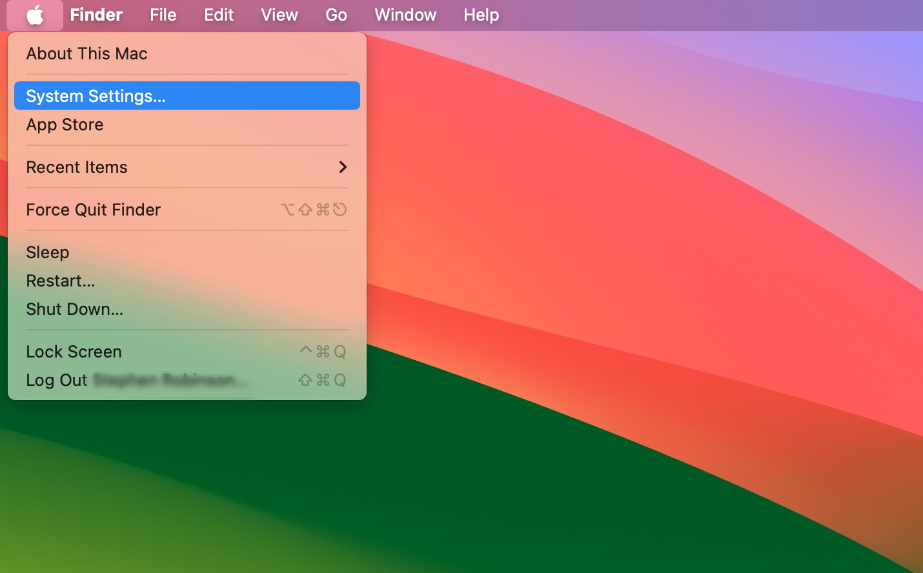Choose Restart… from the menu
Image resolution: width=923 pixels, height=573 pixels.
click(x=187, y=281)
